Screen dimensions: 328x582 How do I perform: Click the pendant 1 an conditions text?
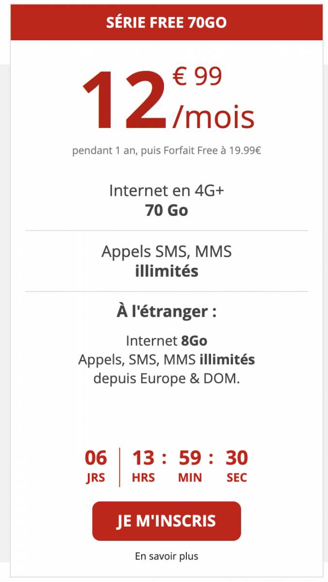pos(166,151)
